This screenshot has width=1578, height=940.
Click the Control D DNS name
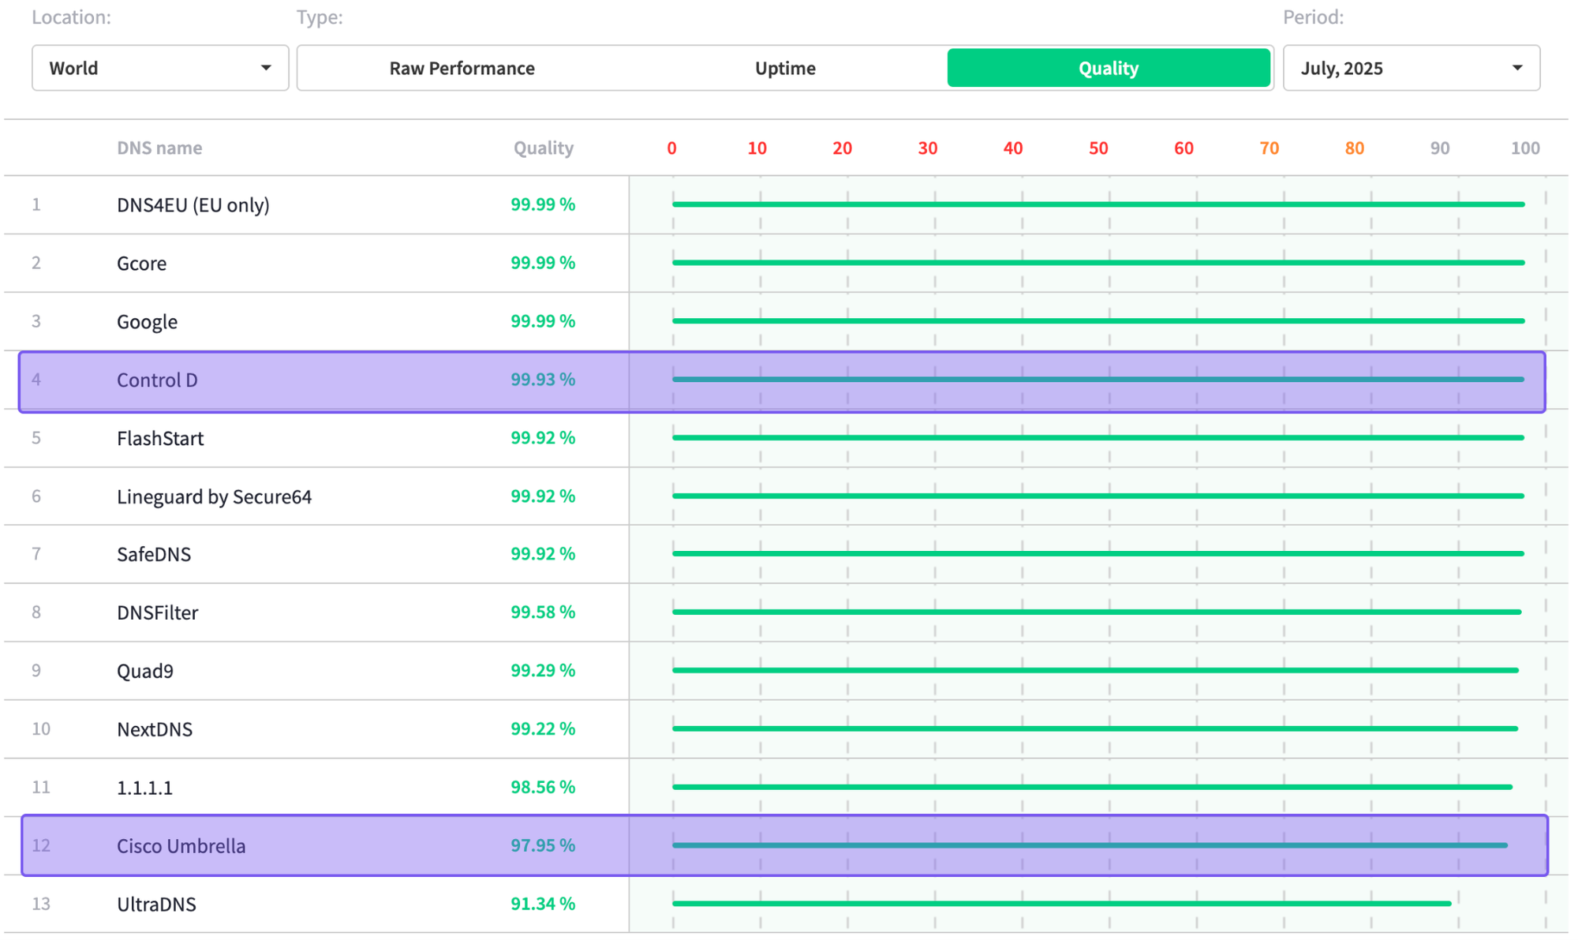coord(157,380)
